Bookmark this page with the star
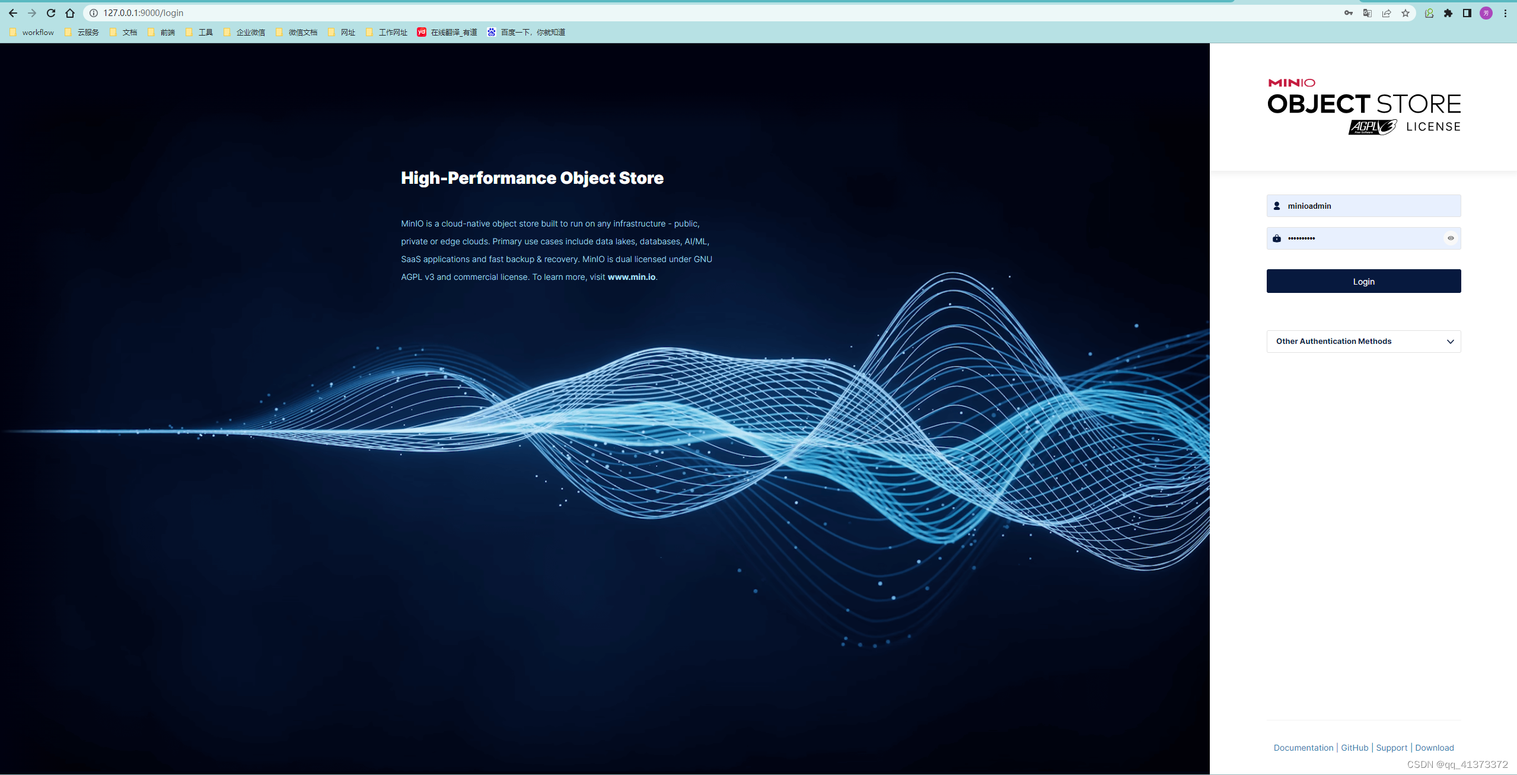The height and width of the screenshot is (775, 1517). [x=1405, y=13]
